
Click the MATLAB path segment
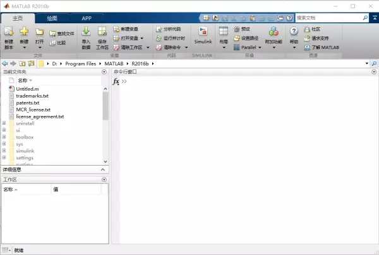[x=114, y=64]
